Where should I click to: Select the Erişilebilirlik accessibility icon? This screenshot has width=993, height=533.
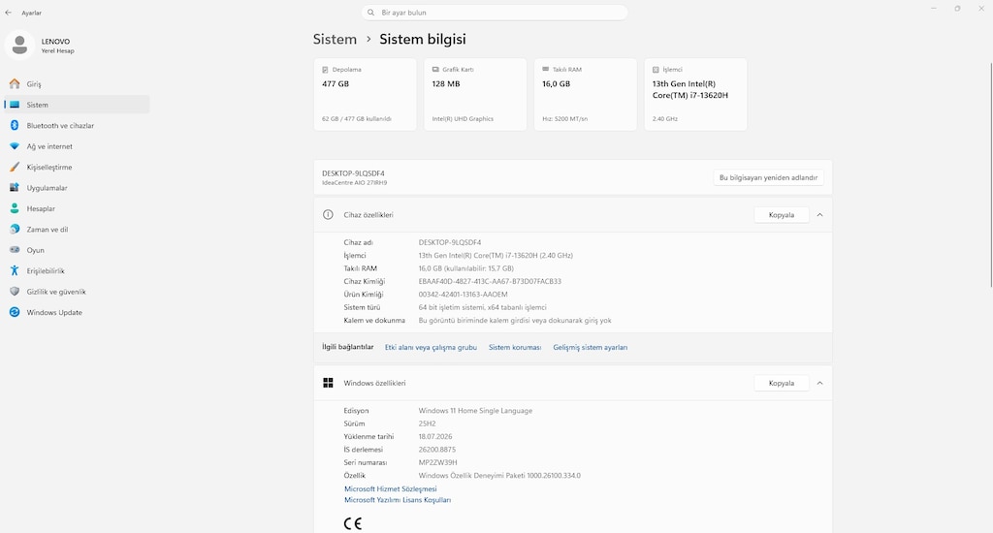pyautogui.click(x=15, y=271)
